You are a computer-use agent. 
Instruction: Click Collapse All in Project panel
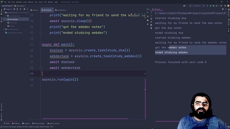pyautogui.click(x=20, y=9)
